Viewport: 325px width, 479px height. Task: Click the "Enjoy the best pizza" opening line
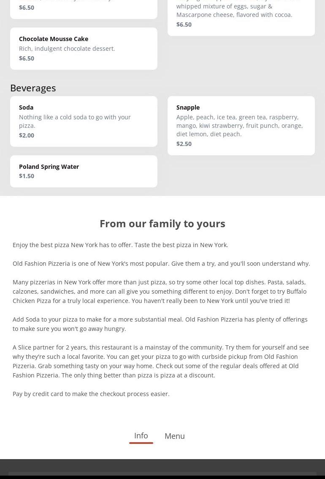click(120, 245)
